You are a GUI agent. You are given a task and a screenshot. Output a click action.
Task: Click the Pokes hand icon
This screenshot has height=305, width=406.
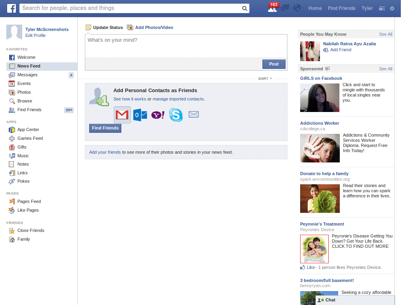11,181
